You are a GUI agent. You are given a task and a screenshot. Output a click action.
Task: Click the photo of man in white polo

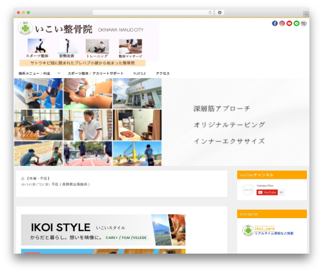coord(88,125)
